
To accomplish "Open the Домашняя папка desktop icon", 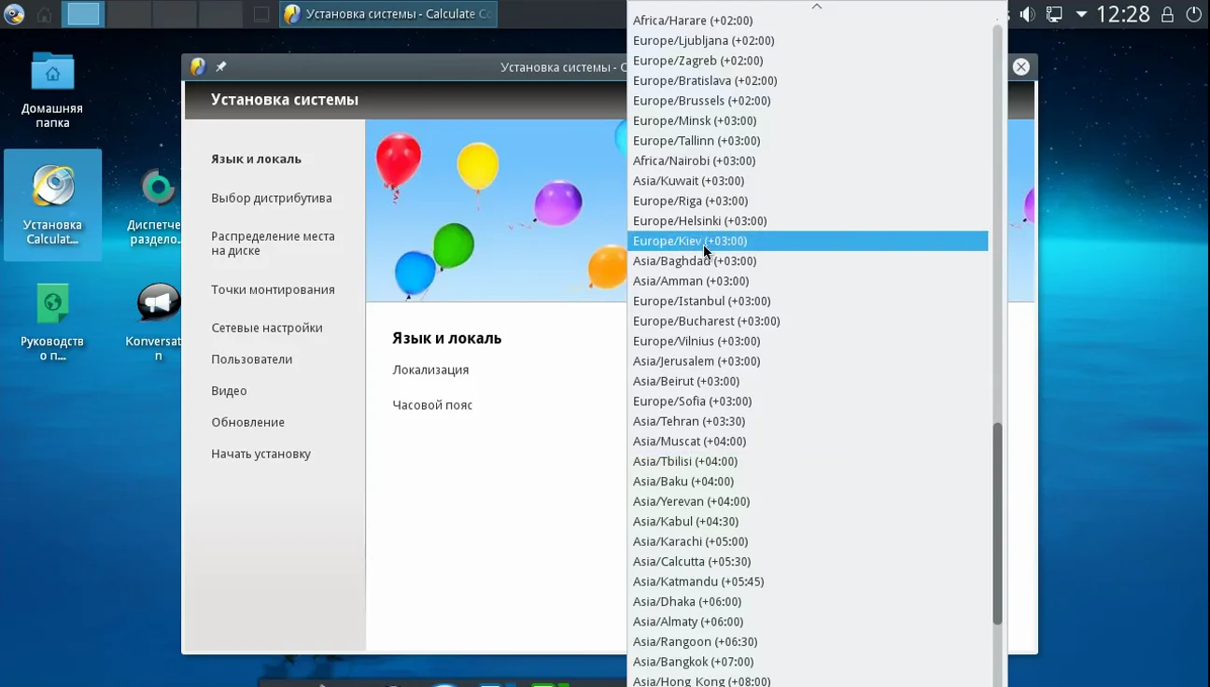I will [52, 89].
